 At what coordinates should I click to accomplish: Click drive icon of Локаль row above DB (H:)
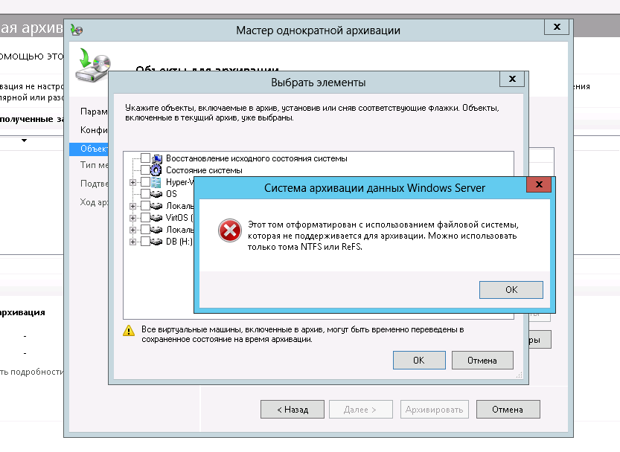tap(156, 230)
